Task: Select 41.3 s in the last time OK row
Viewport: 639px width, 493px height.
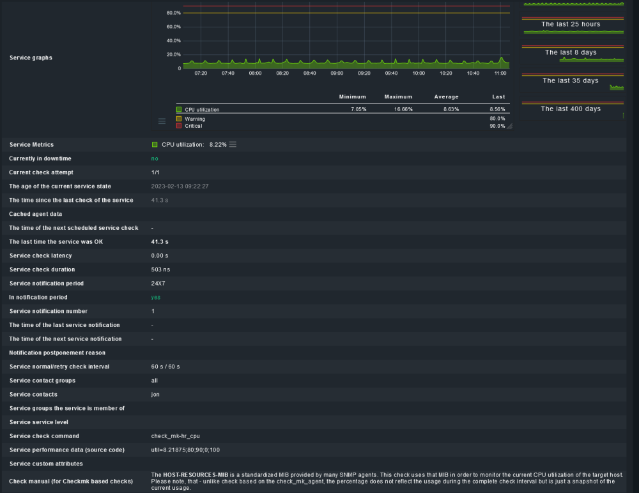Action: [x=160, y=241]
